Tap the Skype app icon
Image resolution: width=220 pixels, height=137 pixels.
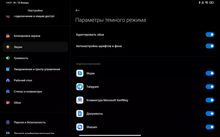coord(80,73)
